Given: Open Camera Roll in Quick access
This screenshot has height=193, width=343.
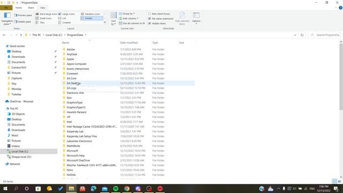Looking at the screenshot, I should 19,68.
